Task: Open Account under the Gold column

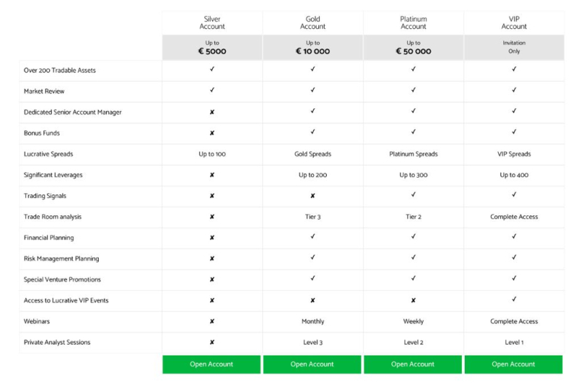Action: pyautogui.click(x=312, y=364)
